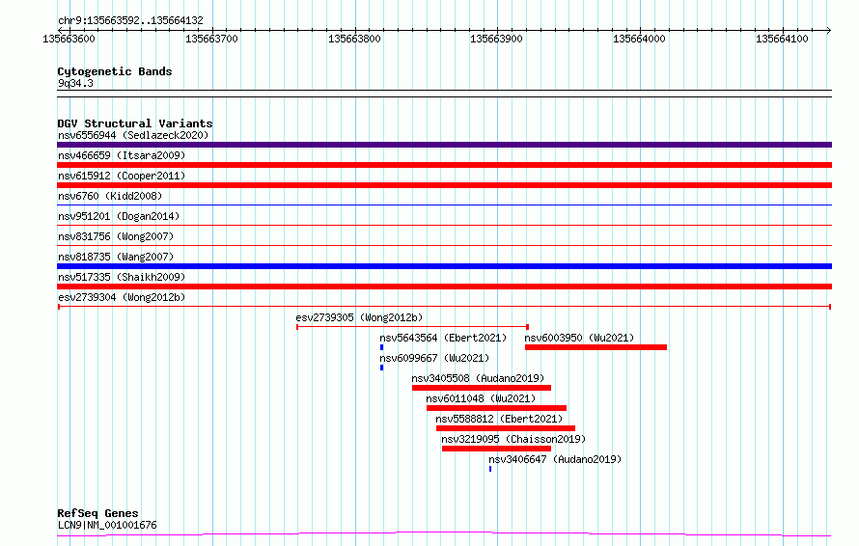859x546 pixels.
Task: Click the tiny blue nsv3406647 marker
Action: (x=490, y=469)
